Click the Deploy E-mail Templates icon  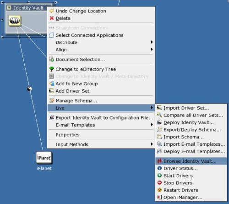click(x=159, y=151)
